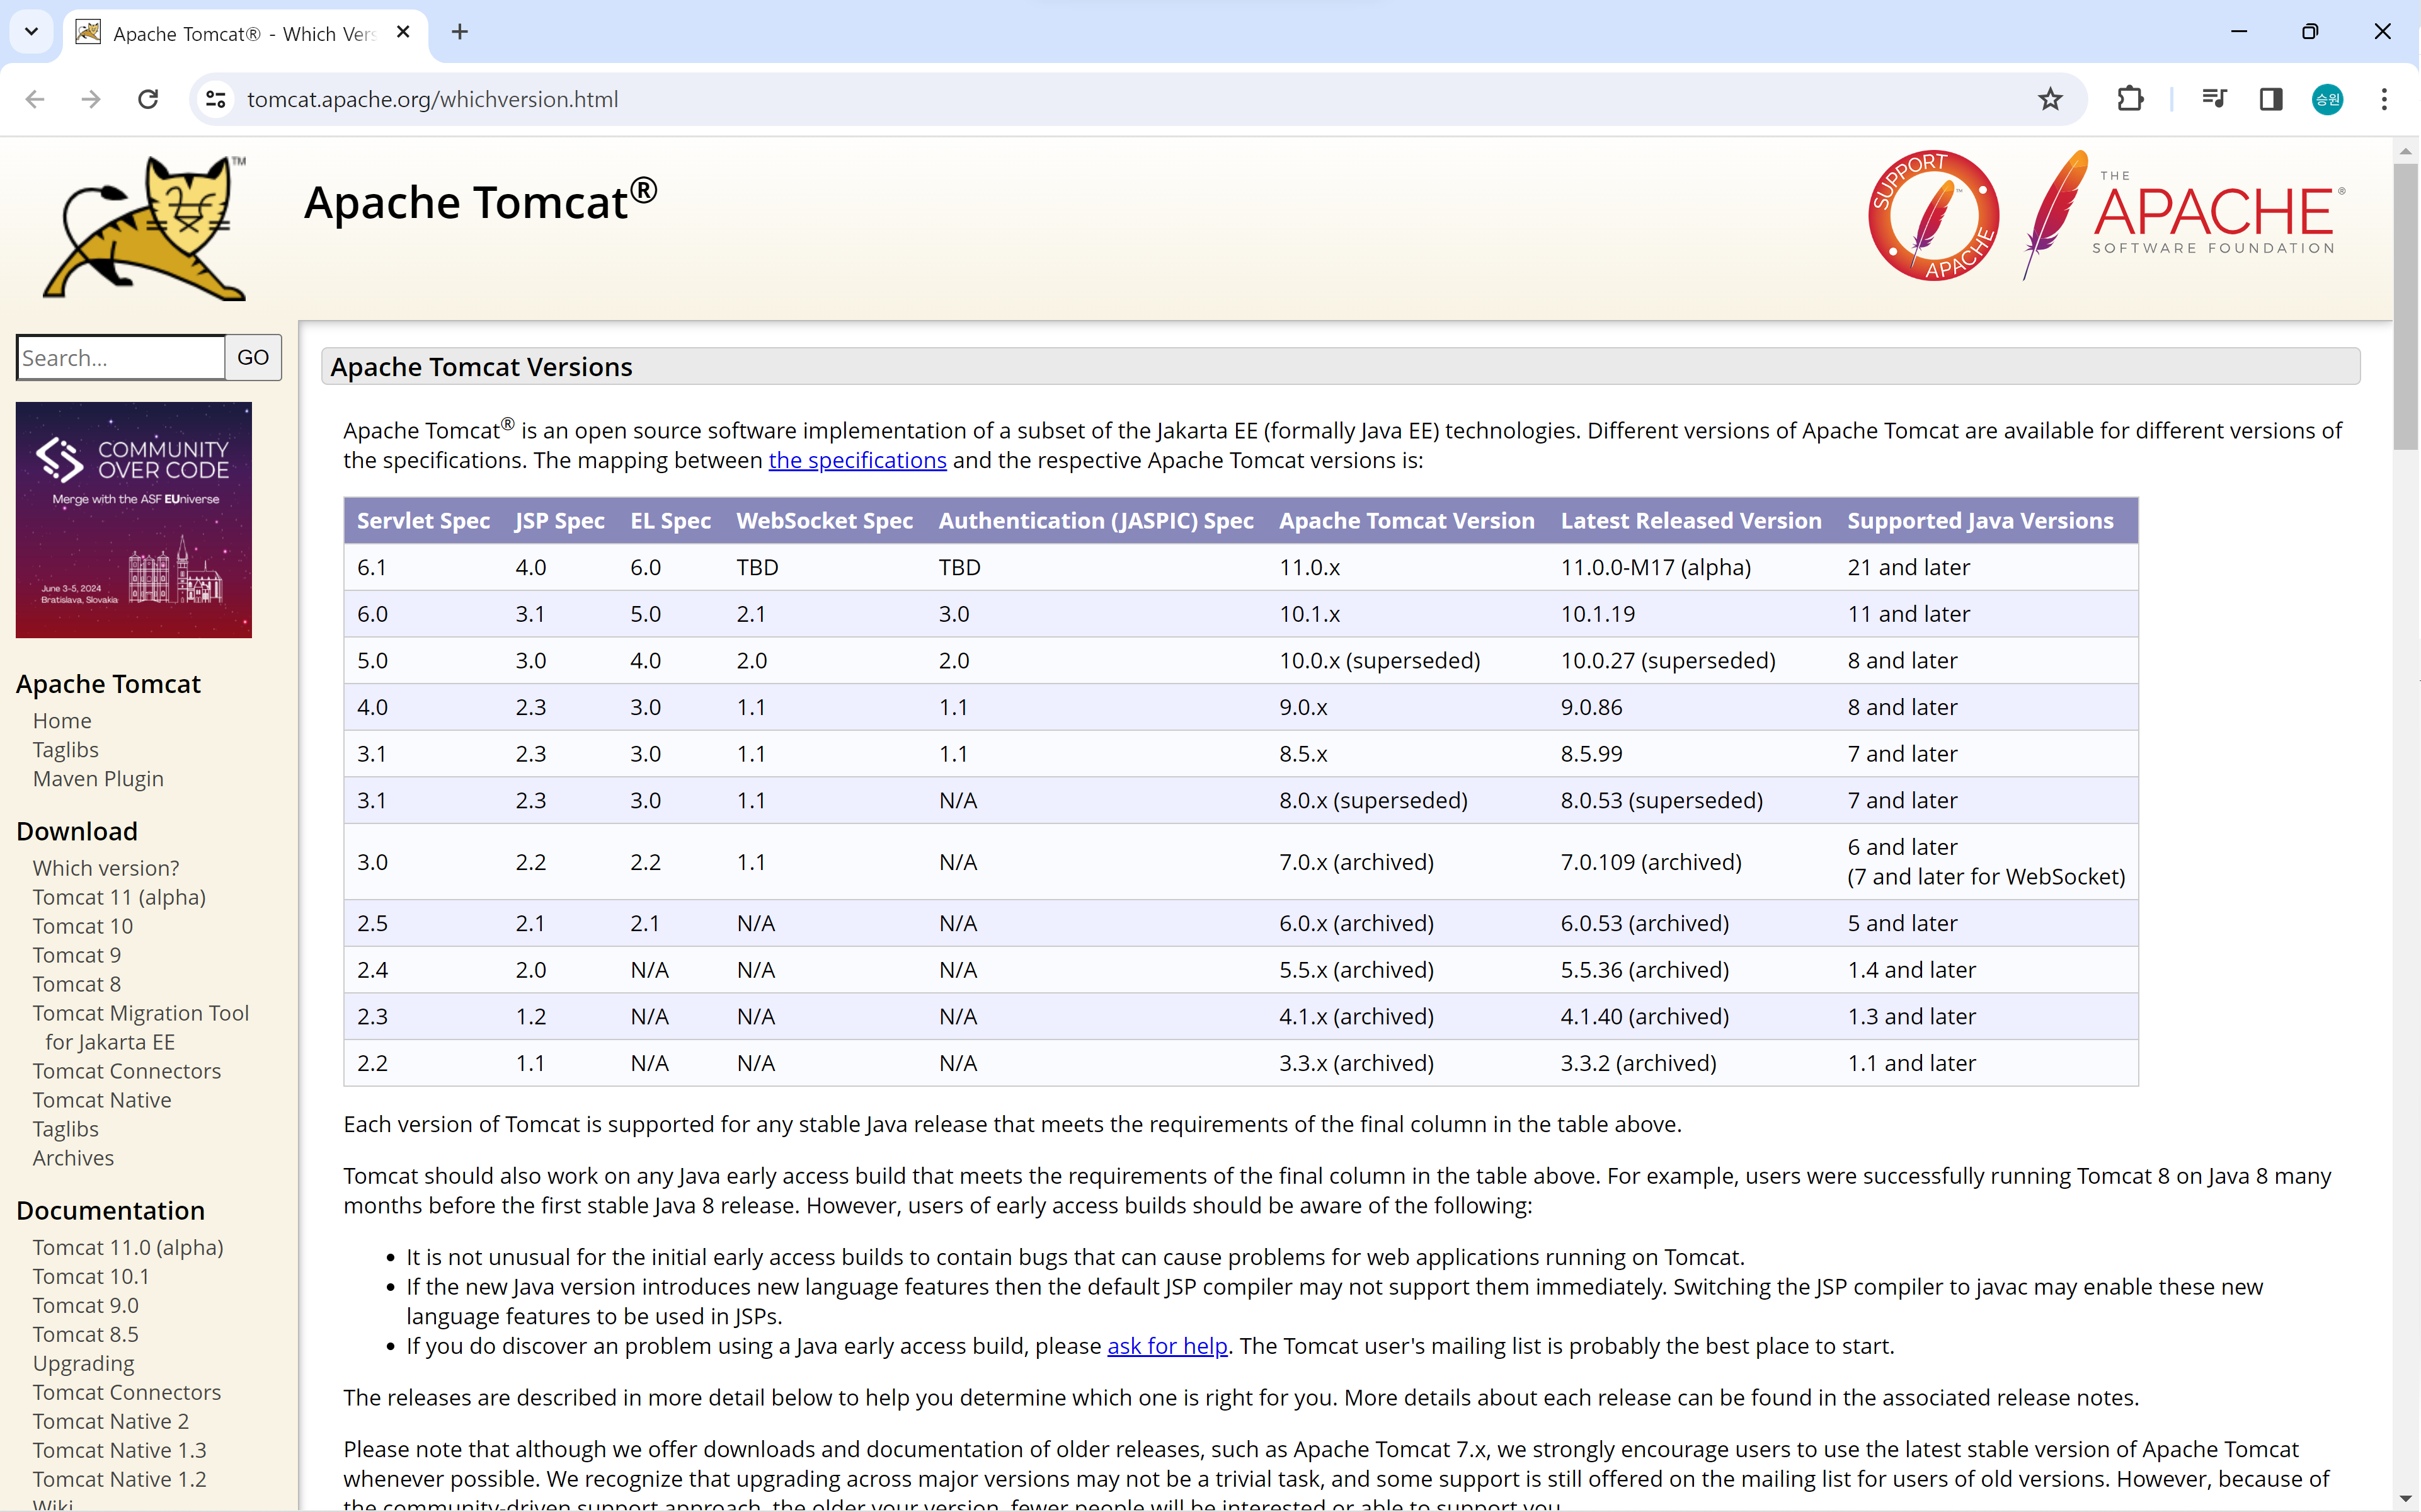Open the Tomcat 11 (alpha) download link
This screenshot has height=1512, width=2421.
point(119,897)
